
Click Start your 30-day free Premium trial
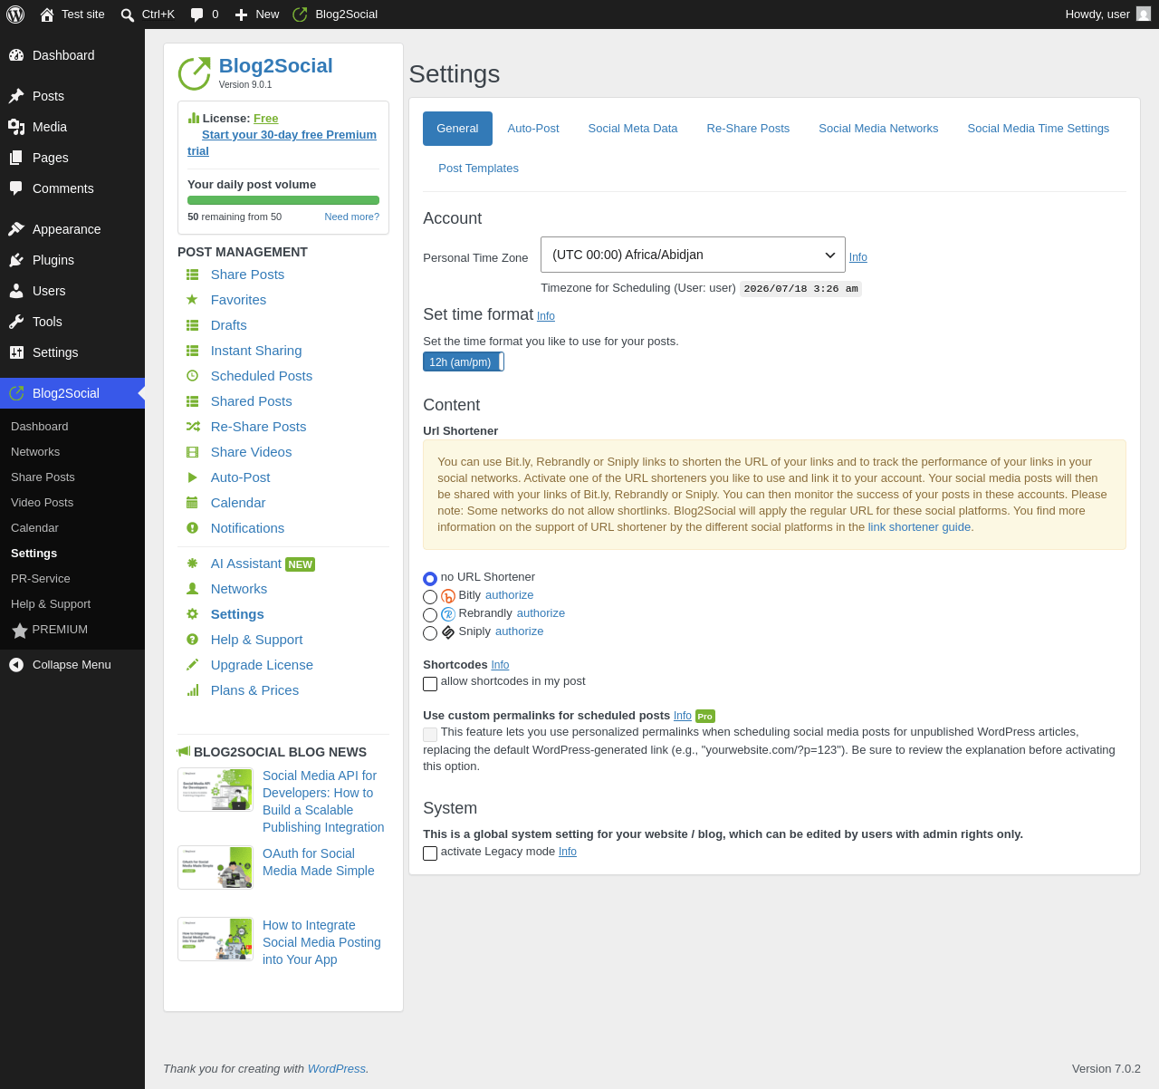pyautogui.click(x=282, y=143)
